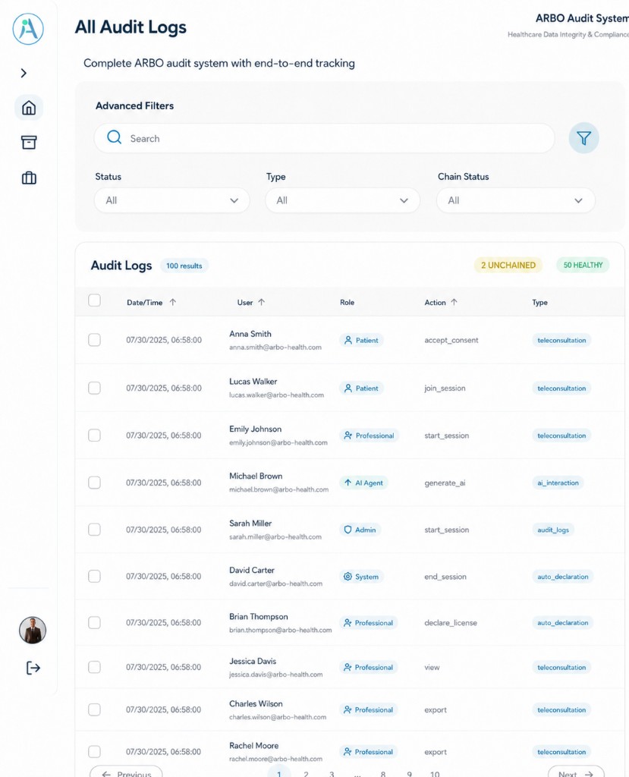Select page 3 in pagination
Viewport: 629px width, 777px height.
[x=332, y=773]
